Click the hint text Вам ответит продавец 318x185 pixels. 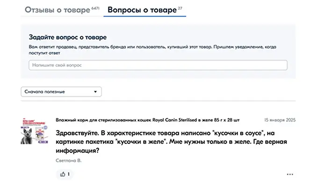coord(152,50)
